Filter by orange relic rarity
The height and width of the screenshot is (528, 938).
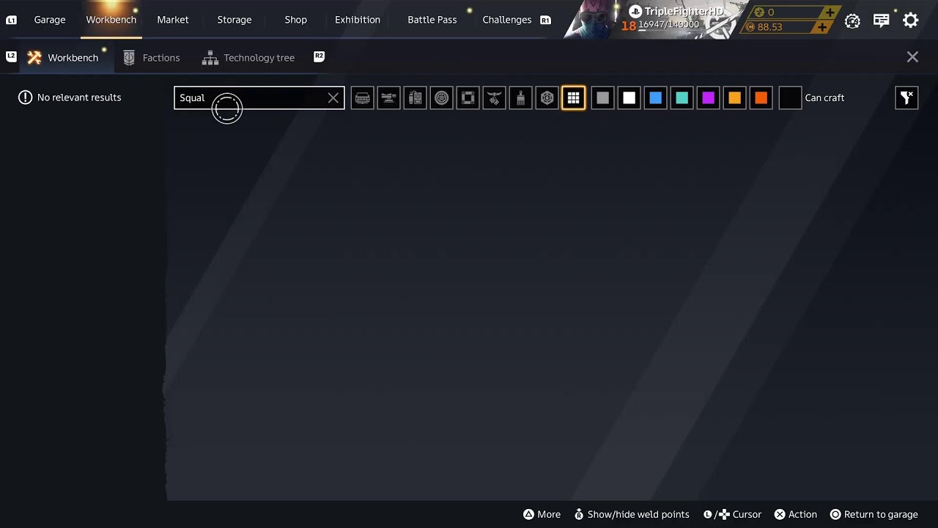pyautogui.click(x=761, y=98)
